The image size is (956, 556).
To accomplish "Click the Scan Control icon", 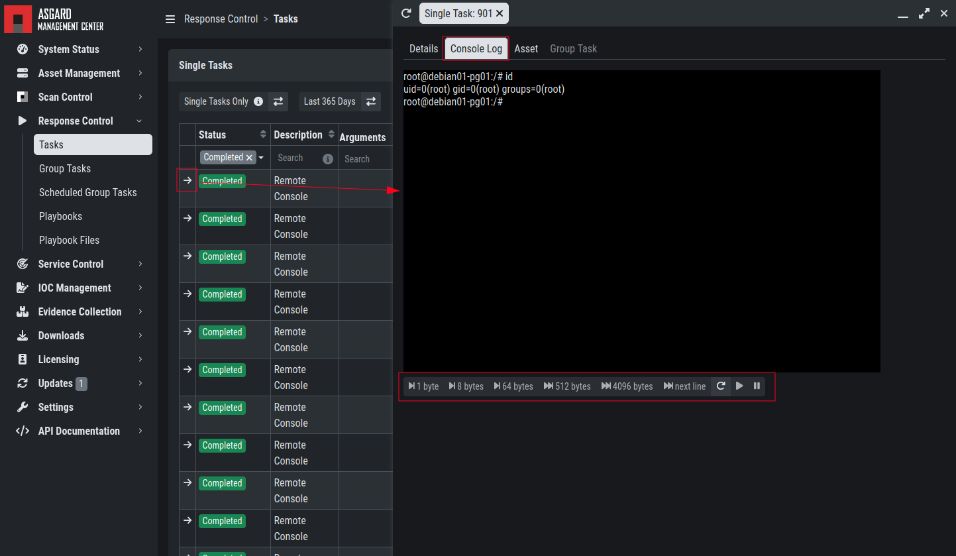I will (x=23, y=97).
